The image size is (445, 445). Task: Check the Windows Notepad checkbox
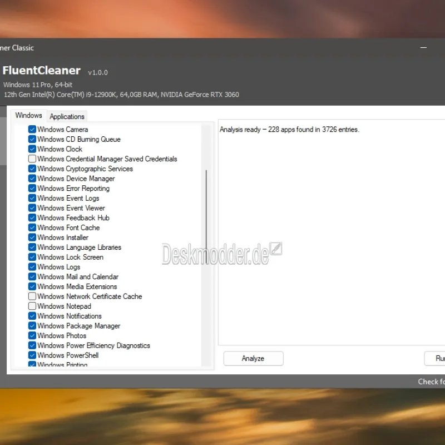click(32, 306)
